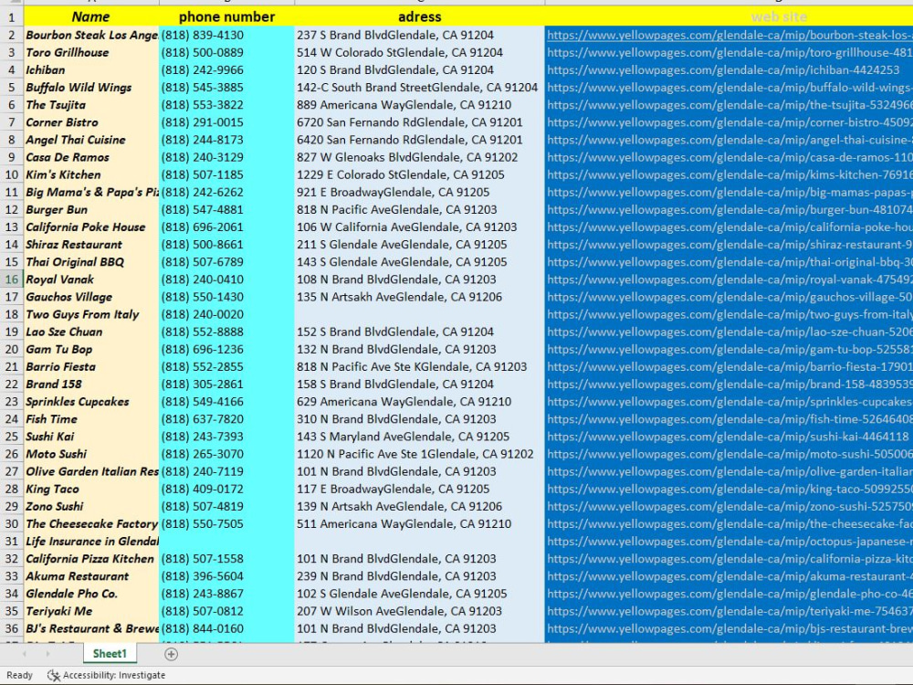Select the The Tsujita name cell
This screenshot has height=685, width=913.
pos(90,105)
